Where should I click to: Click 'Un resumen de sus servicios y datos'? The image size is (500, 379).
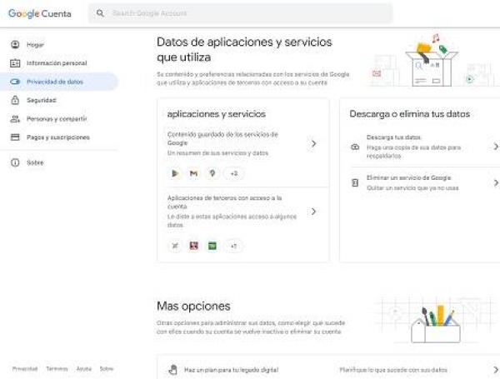coord(217,153)
